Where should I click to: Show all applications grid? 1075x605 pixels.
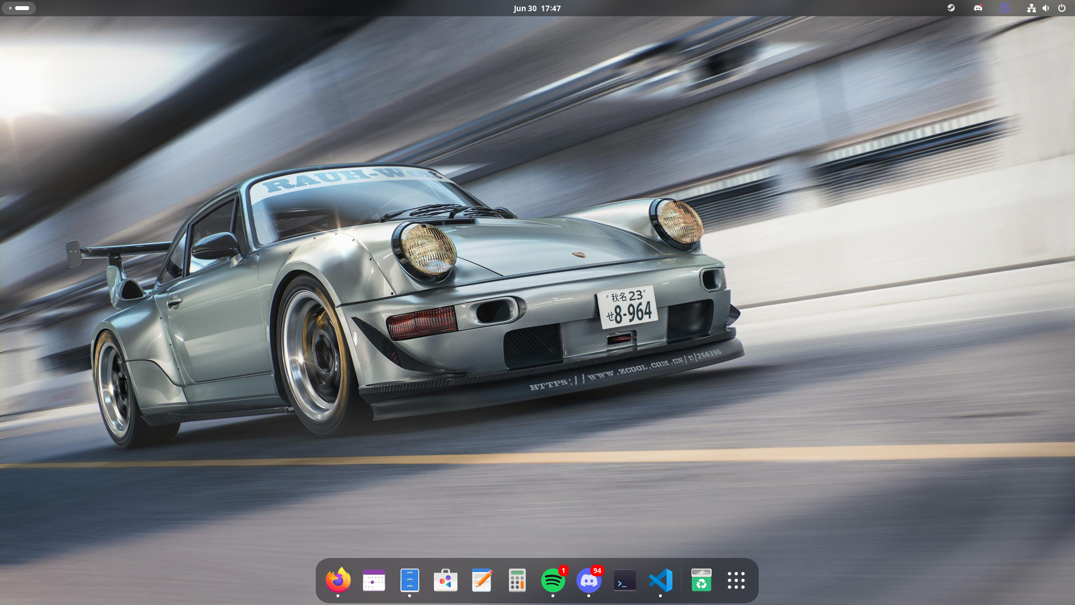coord(736,580)
